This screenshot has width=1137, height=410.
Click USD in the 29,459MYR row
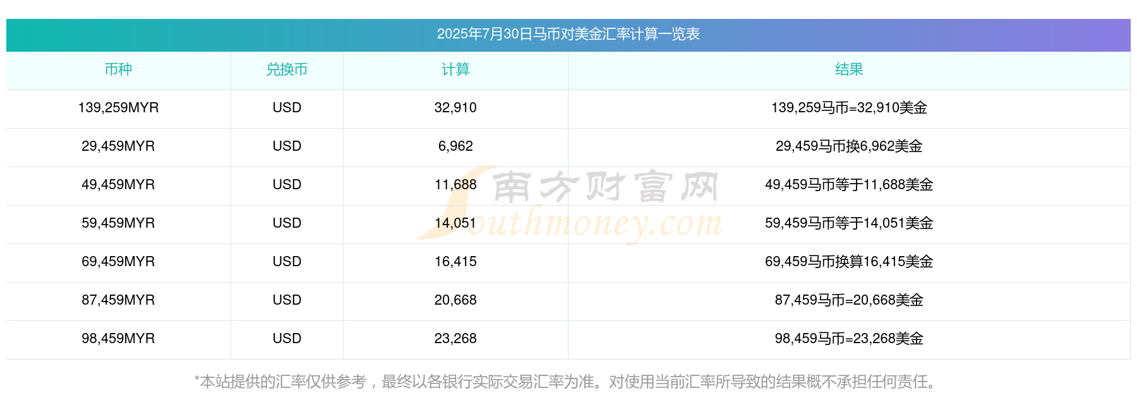[287, 146]
